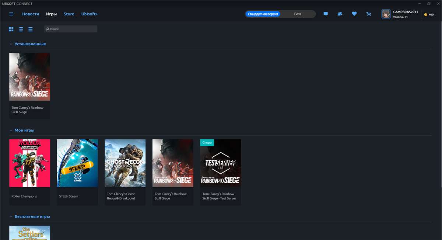This screenshot has height=240, width=442.
Task: Restore down the Ubisoft Connect window
Action: (429, 3)
